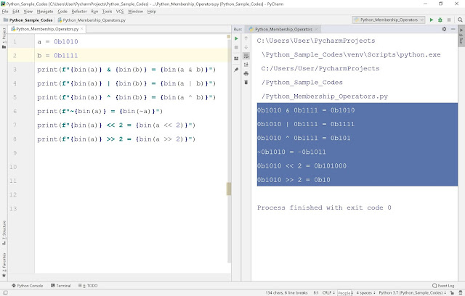Image resolution: width=465 pixels, height=296 pixels.
Task: Click 'Process finished with exit code 0' text
Action: point(324,207)
